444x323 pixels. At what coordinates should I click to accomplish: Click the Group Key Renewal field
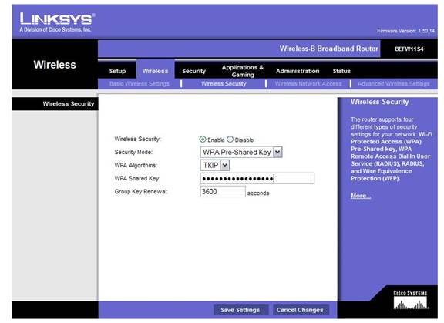click(x=223, y=192)
